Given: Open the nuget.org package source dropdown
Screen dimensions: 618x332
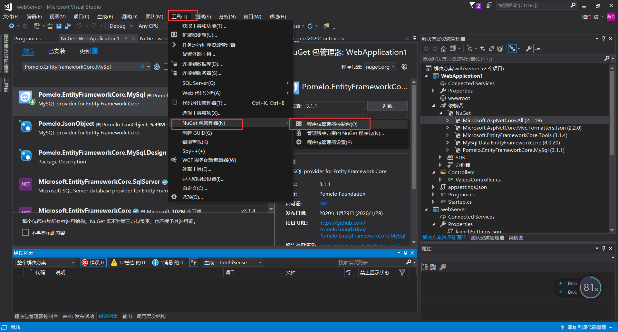Looking at the screenshot, I should (x=380, y=67).
